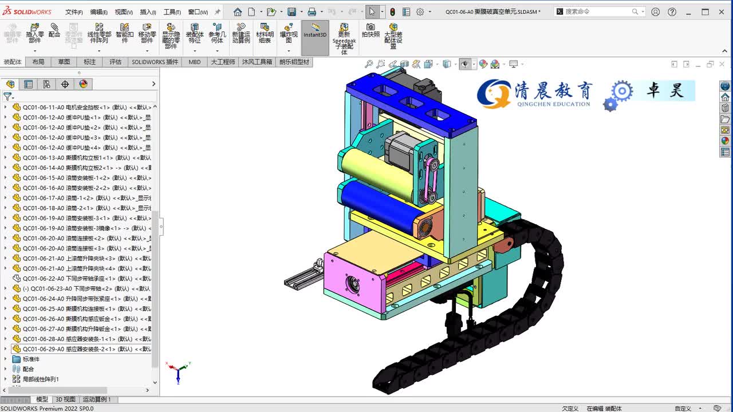The width and height of the screenshot is (733, 412).
Task: Toggle the pin next to the menu bar
Action: coord(218,11)
